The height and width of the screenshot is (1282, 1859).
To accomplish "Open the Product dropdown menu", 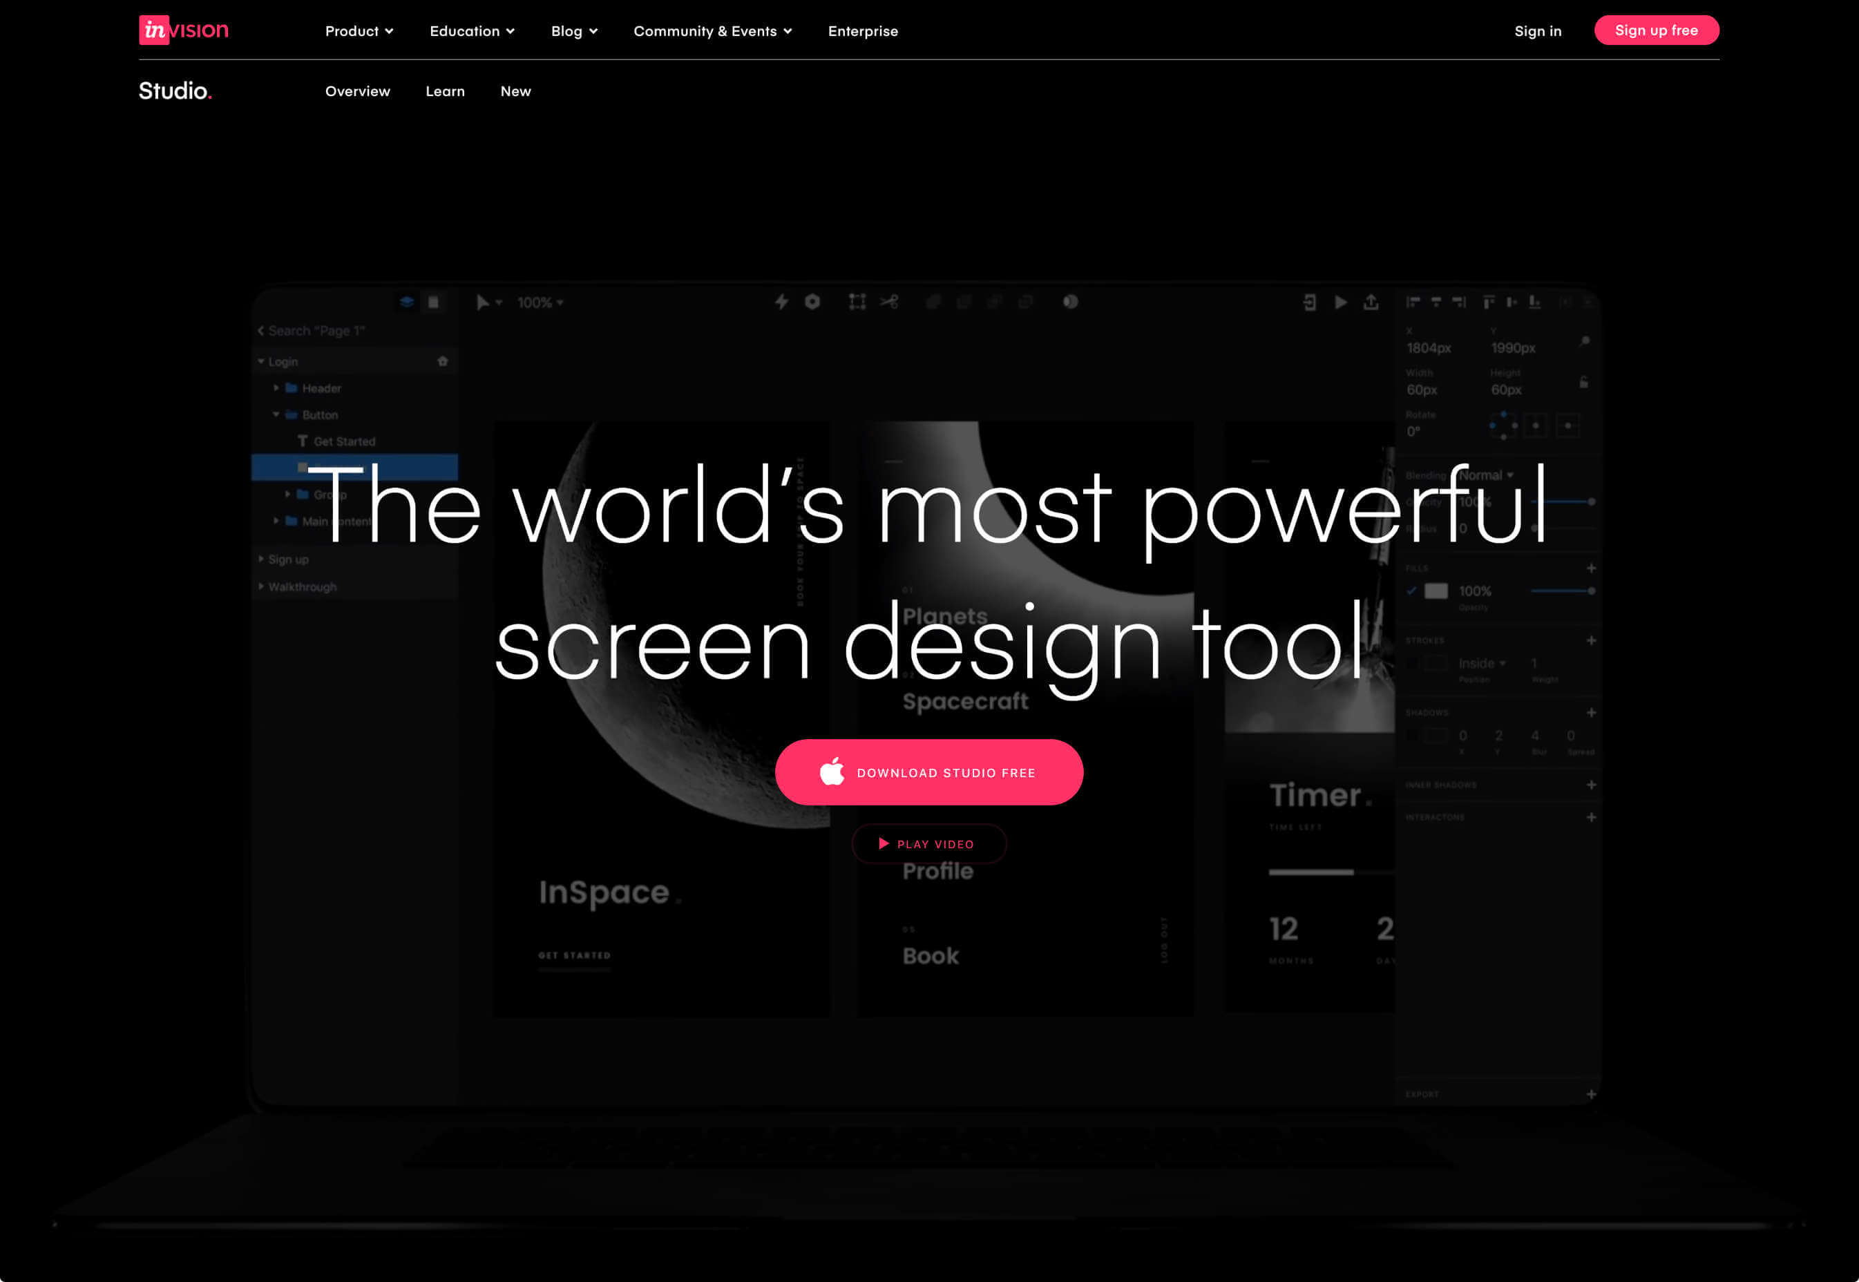I will (x=359, y=31).
